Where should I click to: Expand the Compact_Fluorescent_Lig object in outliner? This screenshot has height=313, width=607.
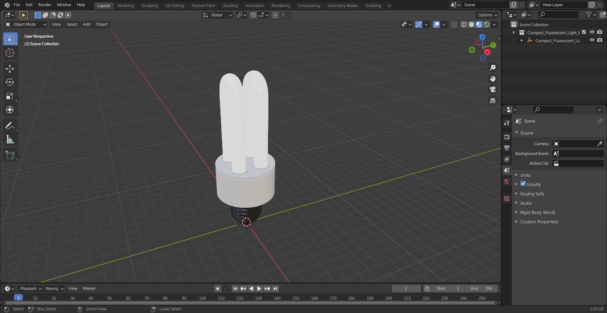click(x=522, y=40)
